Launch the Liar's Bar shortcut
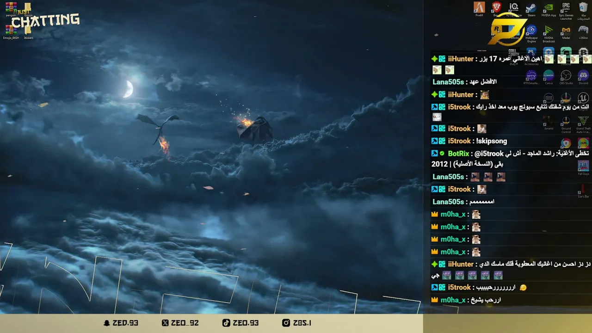 (583, 191)
